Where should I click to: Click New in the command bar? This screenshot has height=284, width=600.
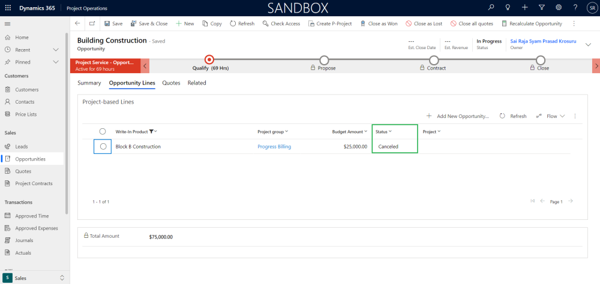pos(185,24)
